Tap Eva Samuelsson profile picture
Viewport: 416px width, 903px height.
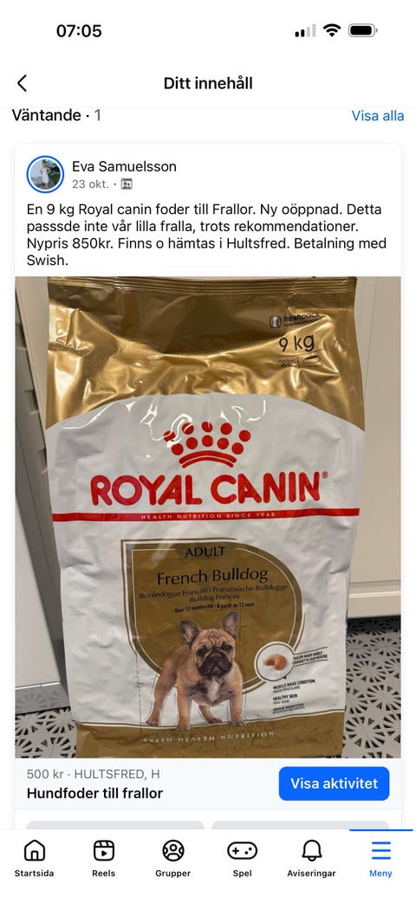(x=45, y=174)
